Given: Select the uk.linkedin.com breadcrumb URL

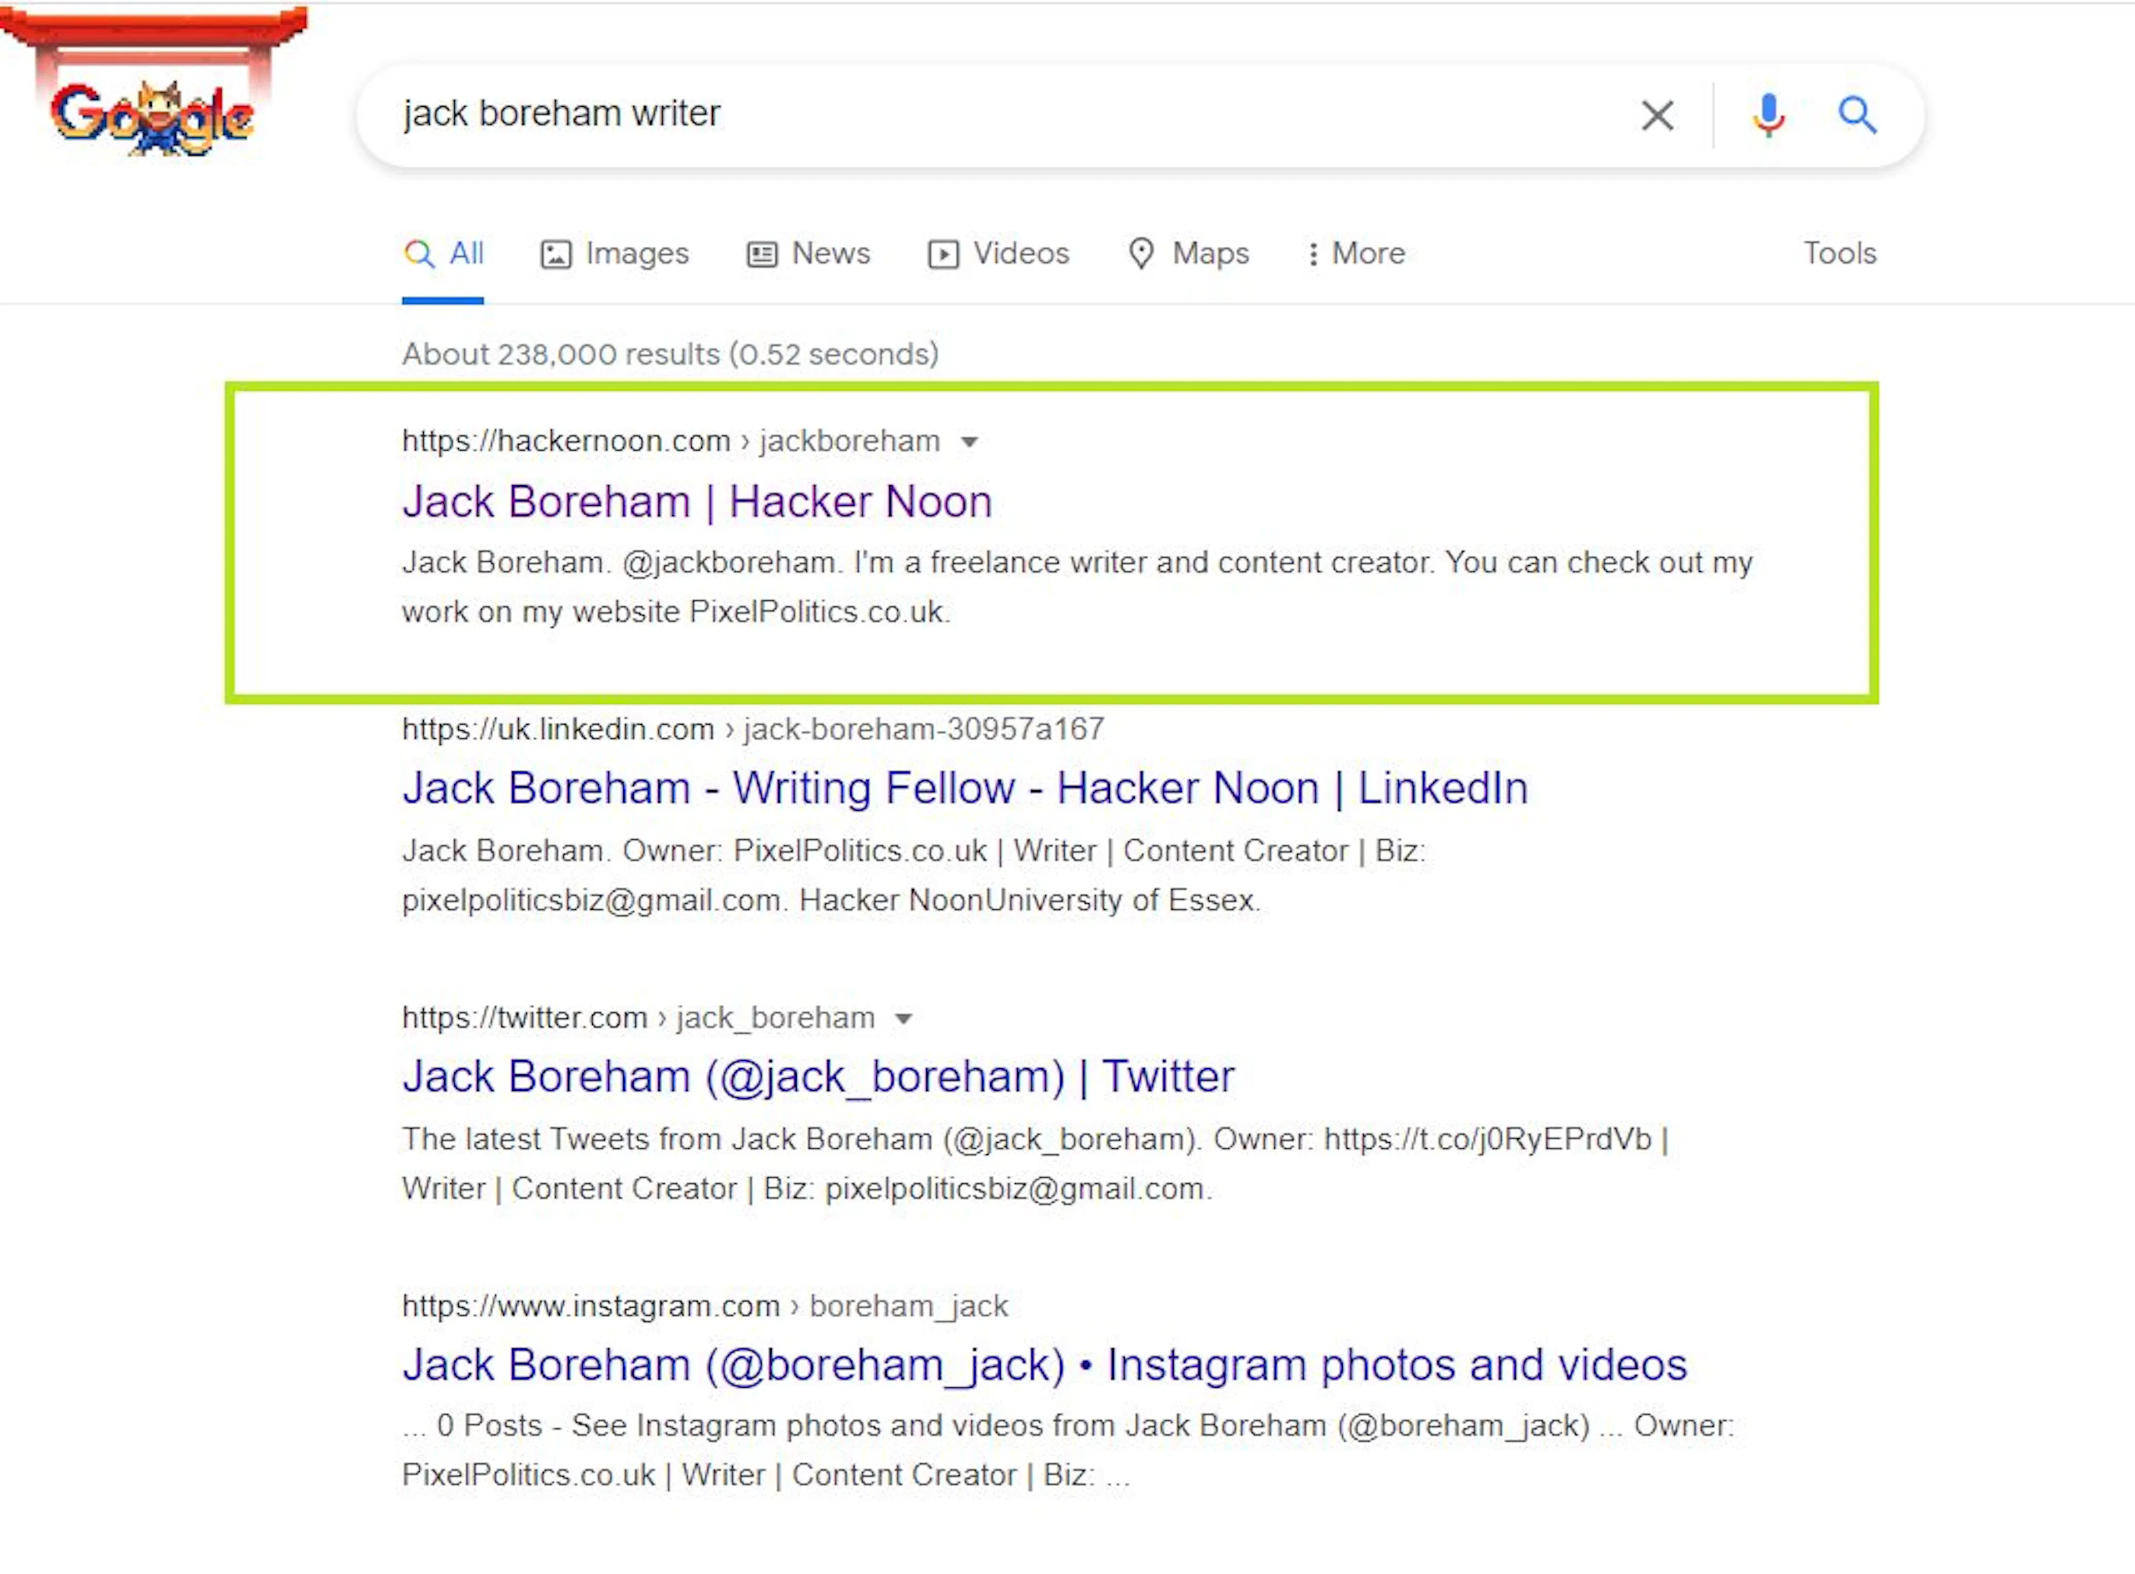Looking at the screenshot, I should [x=753, y=729].
